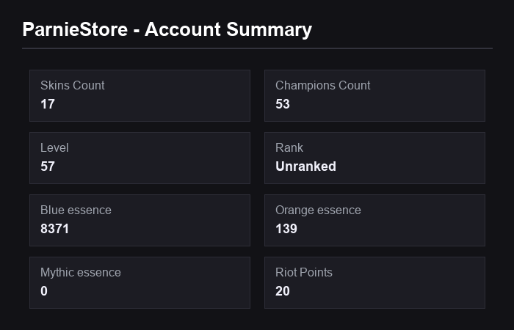Select the Riot Points card
This screenshot has width=514, height=330.
tap(374, 283)
